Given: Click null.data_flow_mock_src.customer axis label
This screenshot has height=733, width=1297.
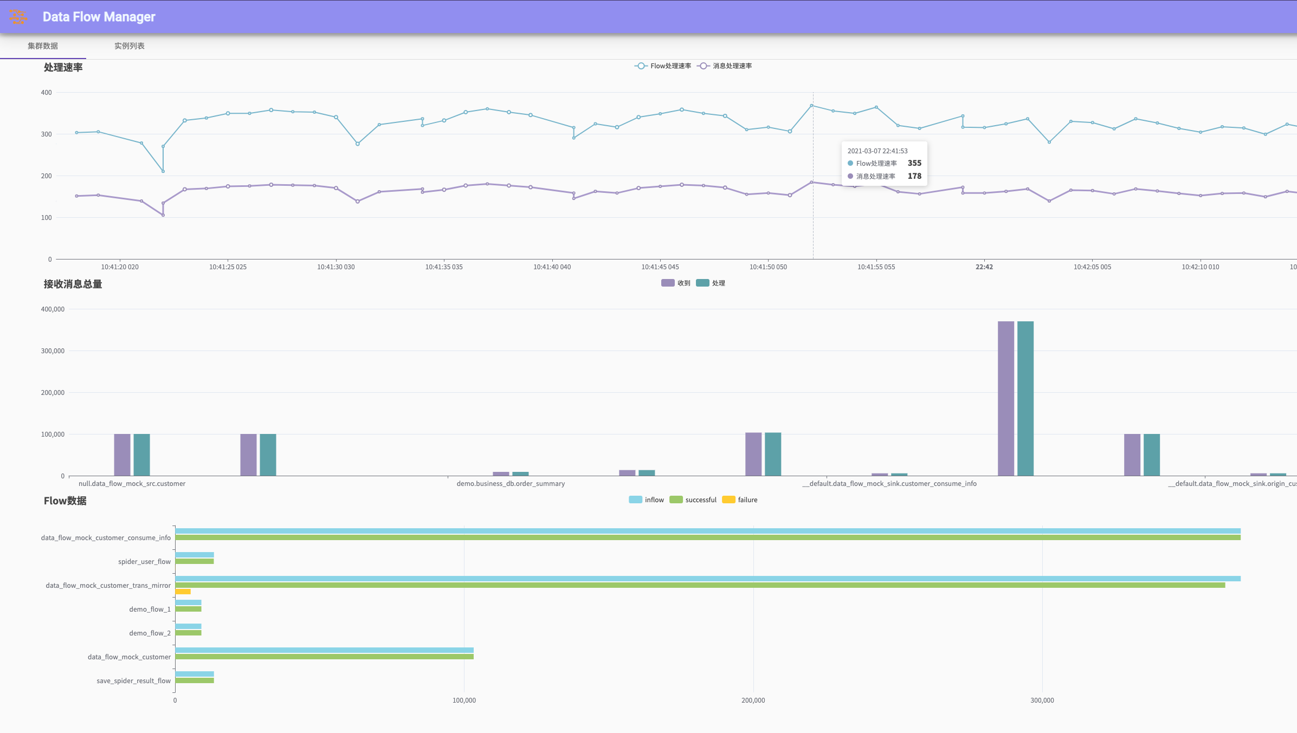Looking at the screenshot, I should coord(132,484).
